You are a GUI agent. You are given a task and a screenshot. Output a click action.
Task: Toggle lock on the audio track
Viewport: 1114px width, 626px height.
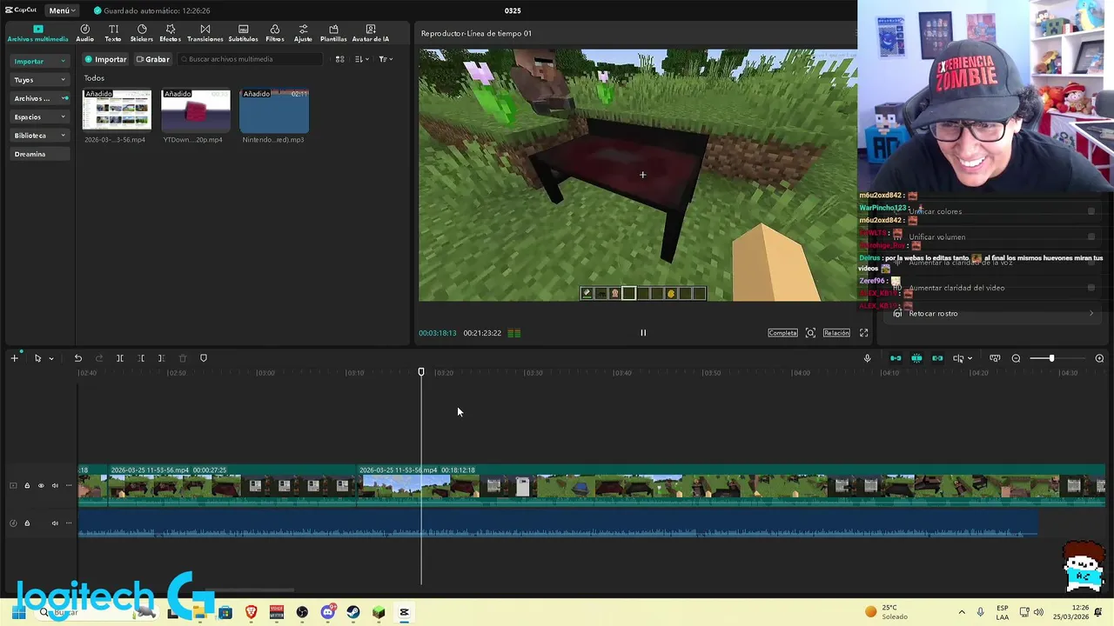(x=27, y=523)
